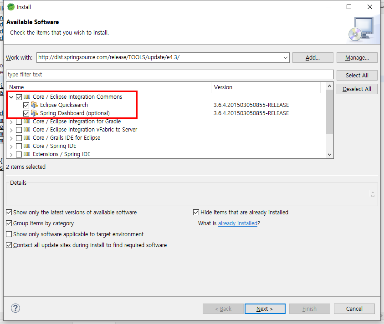Select the Core / Eclipse Integration Commons row text

77,96
